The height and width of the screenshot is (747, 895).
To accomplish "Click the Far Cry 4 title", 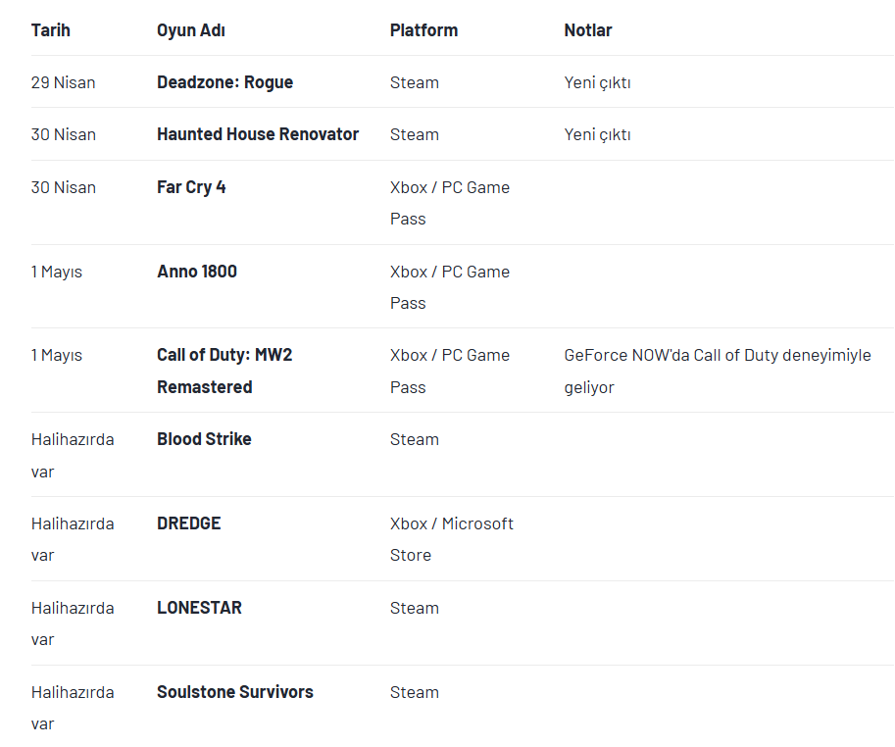I will pyautogui.click(x=191, y=187).
